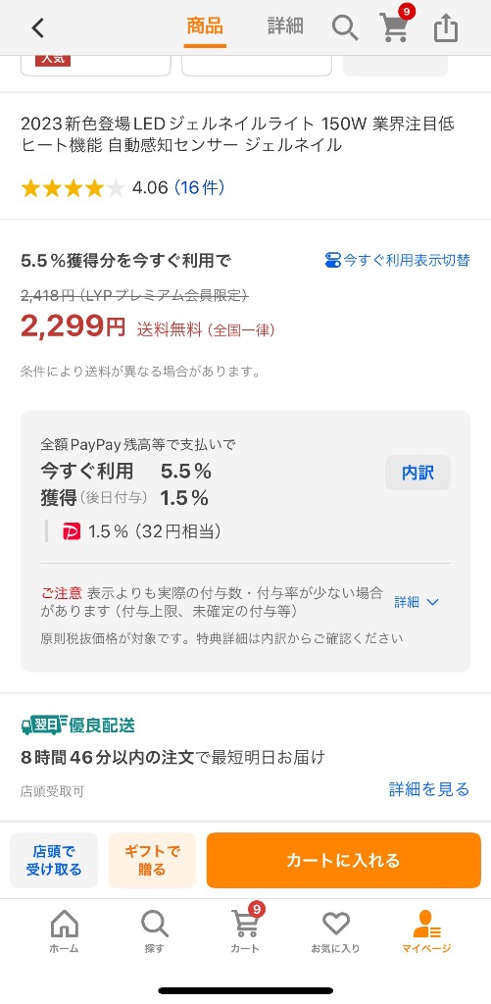Open 内訳 breakdown button
Viewport: 491px width, 1004px height.
click(418, 473)
